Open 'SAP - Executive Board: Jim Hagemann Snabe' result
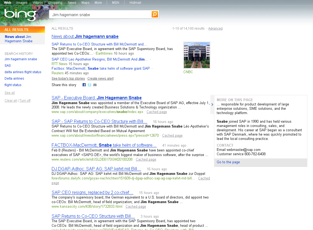 [x=97, y=98]
